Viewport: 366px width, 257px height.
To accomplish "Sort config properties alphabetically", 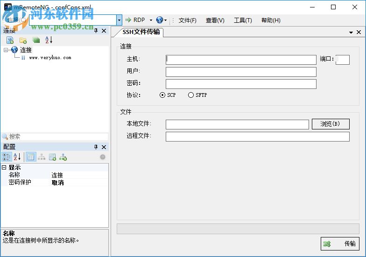I will pos(17,157).
